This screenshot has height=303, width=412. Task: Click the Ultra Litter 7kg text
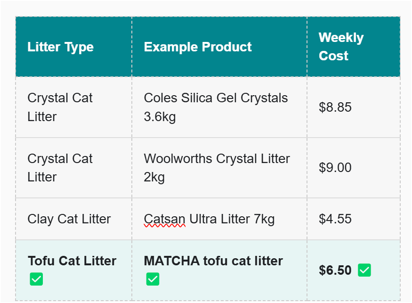(x=232, y=219)
